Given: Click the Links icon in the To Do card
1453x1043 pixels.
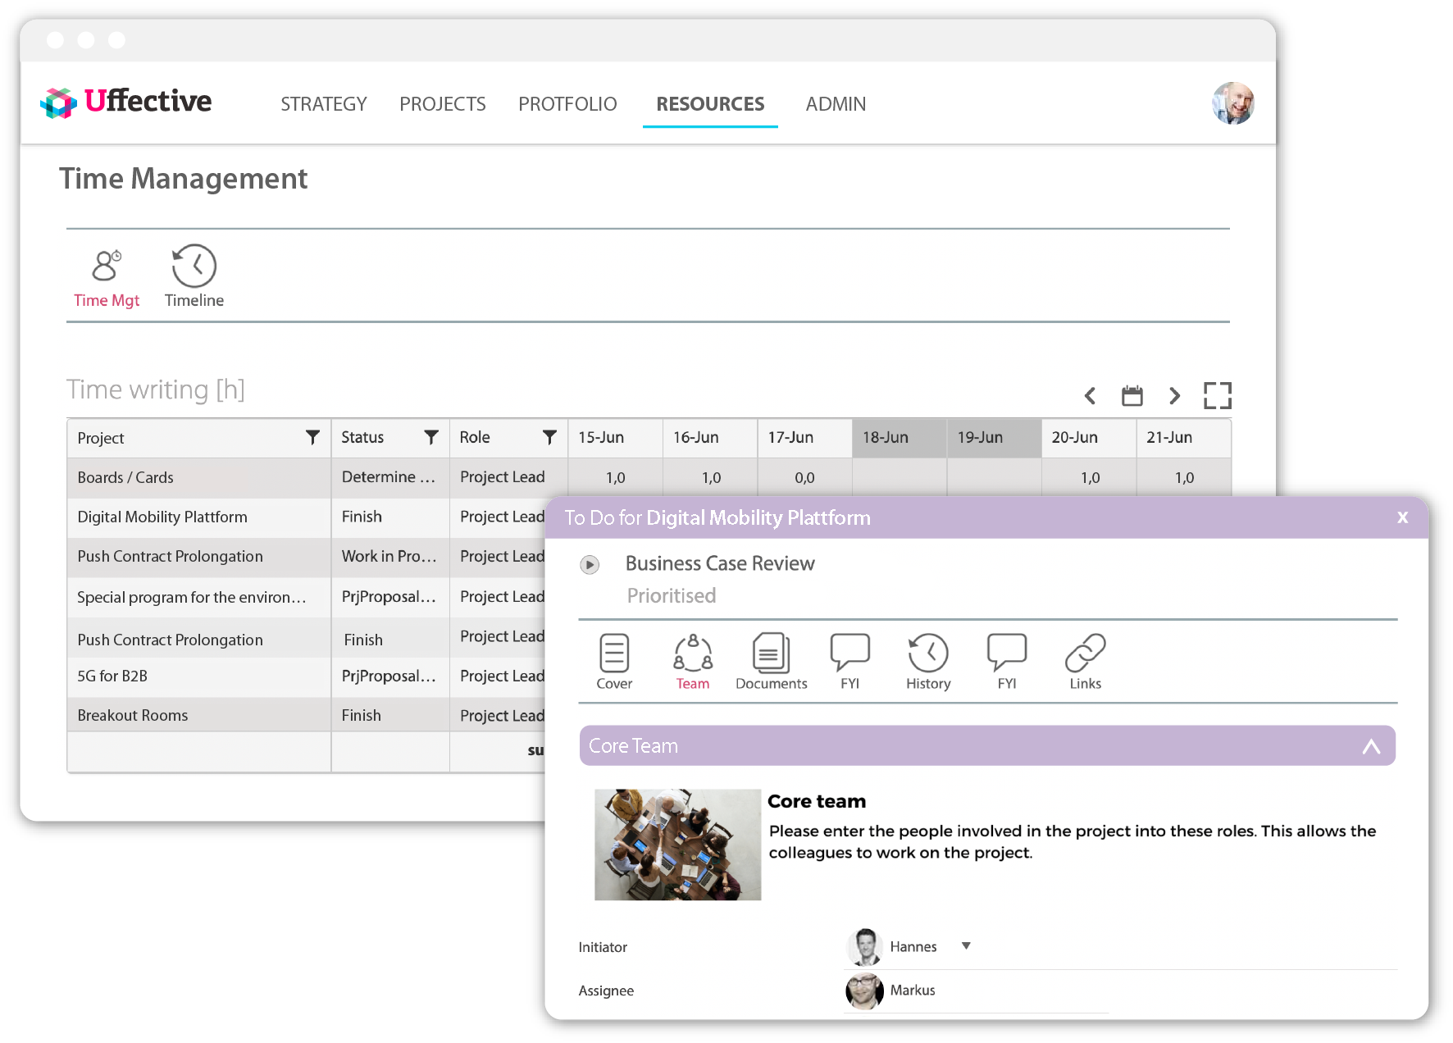Looking at the screenshot, I should pyautogui.click(x=1085, y=660).
